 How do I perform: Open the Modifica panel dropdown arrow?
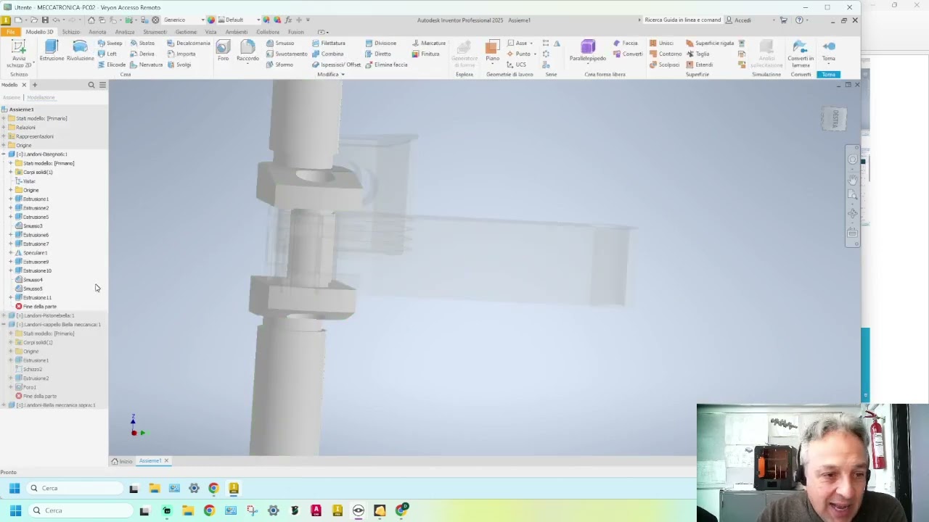pyautogui.click(x=343, y=75)
